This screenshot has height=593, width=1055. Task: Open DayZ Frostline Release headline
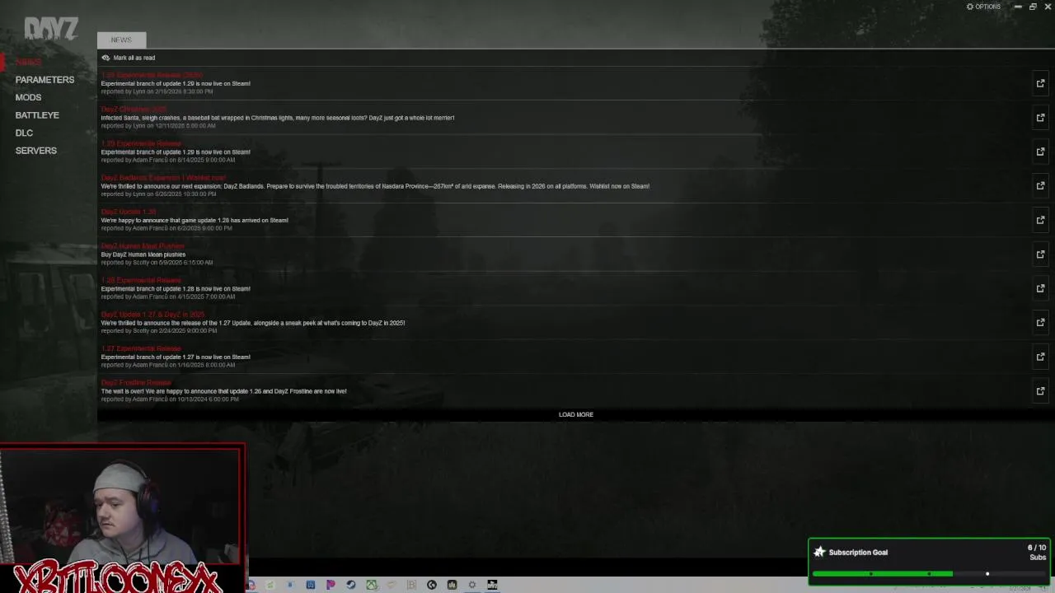click(136, 382)
